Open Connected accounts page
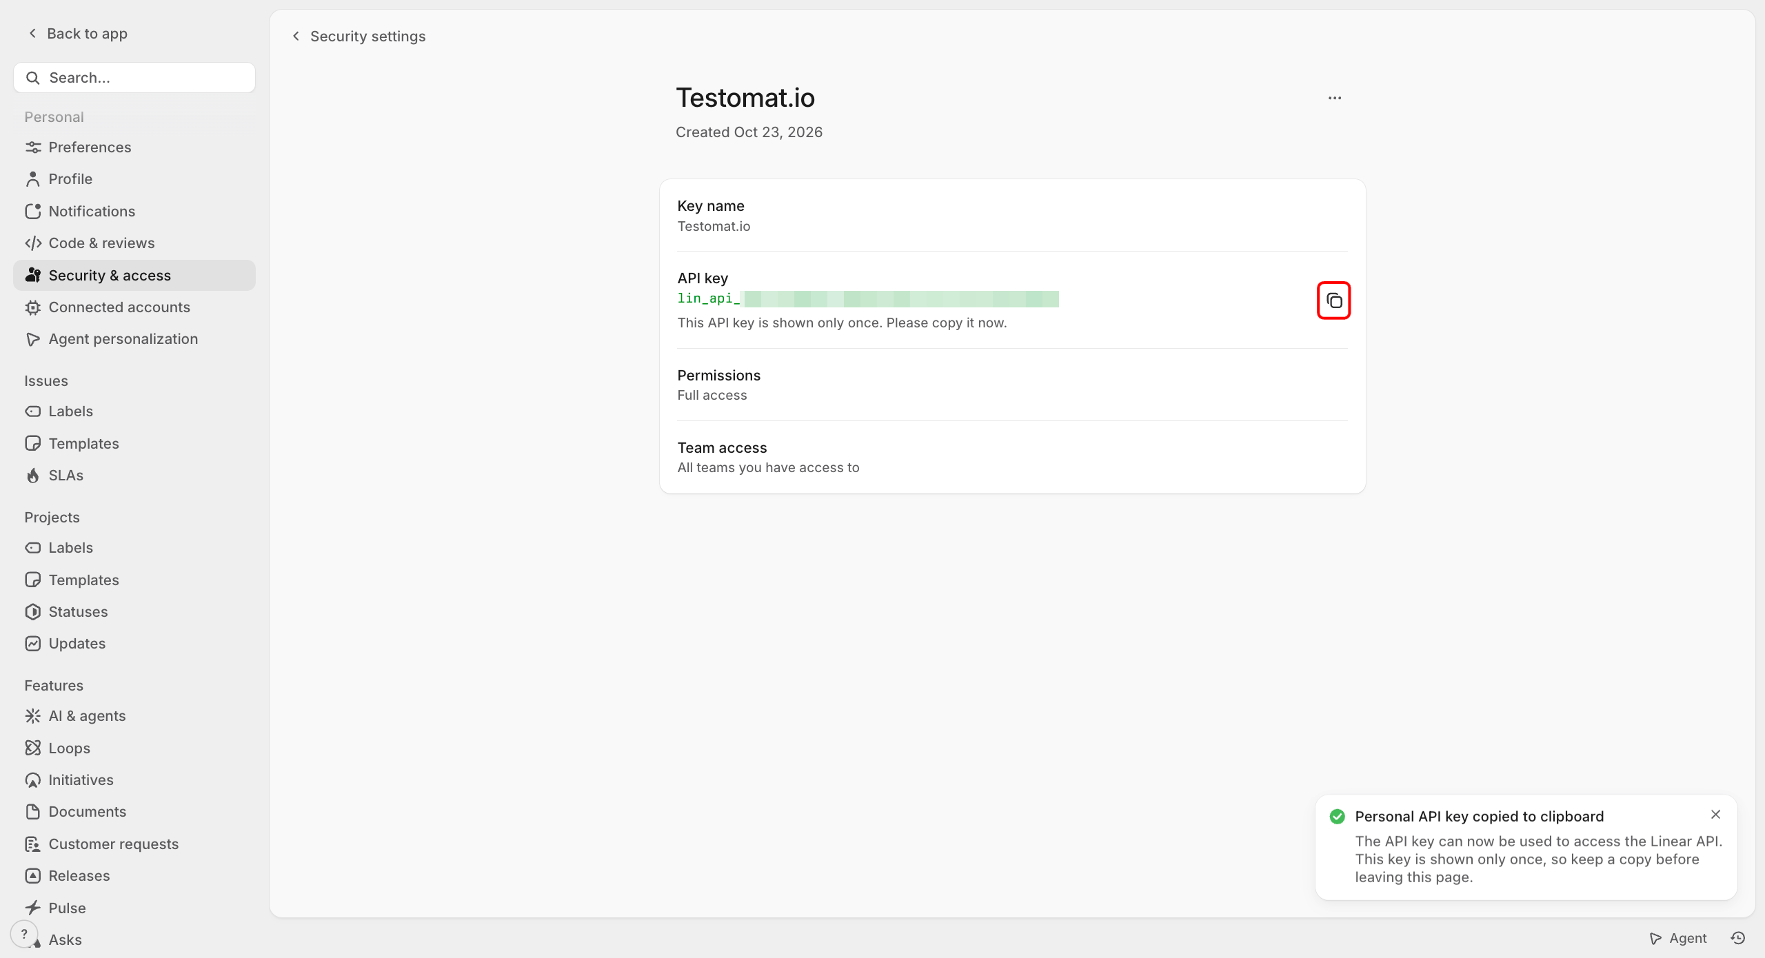This screenshot has height=958, width=1765. coord(134,307)
